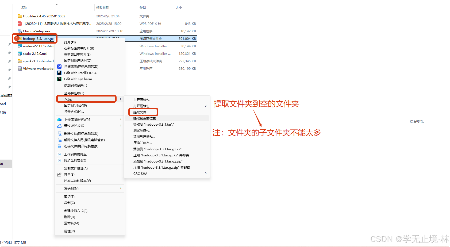Click the scala-2.12.0.msi file icon

[20, 53]
